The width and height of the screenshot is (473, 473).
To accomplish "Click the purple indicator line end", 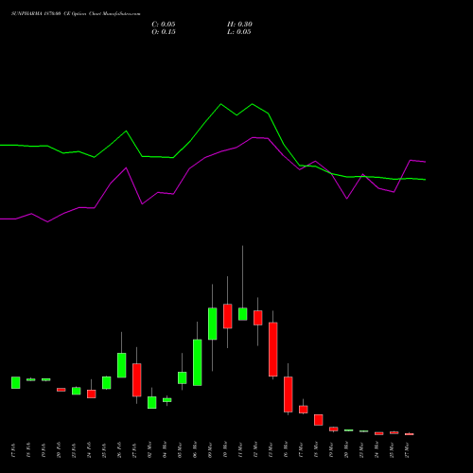I will click(425, 162).
